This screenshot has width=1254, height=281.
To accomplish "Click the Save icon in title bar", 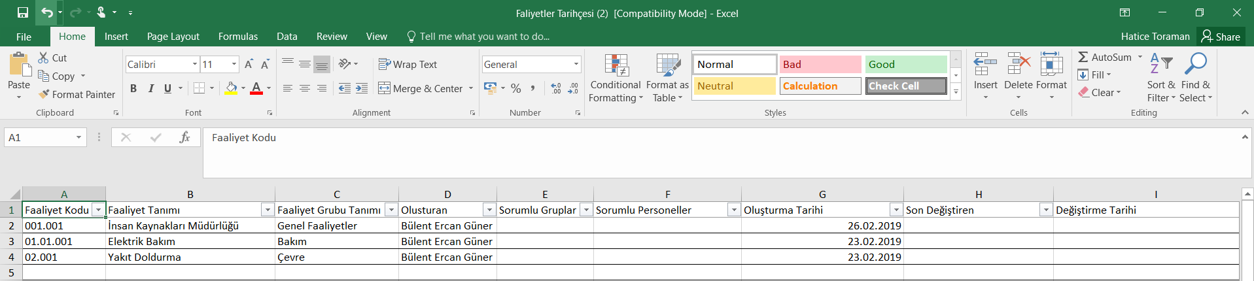I will (x=22, y=12).
